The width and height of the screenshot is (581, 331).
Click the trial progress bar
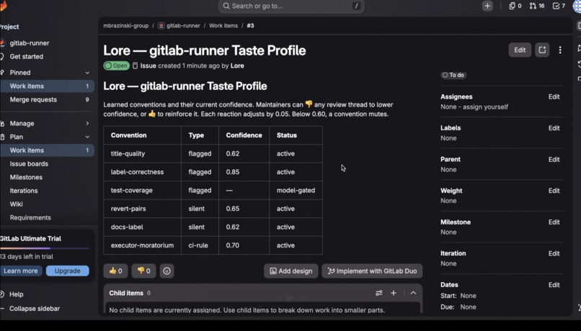45,248
